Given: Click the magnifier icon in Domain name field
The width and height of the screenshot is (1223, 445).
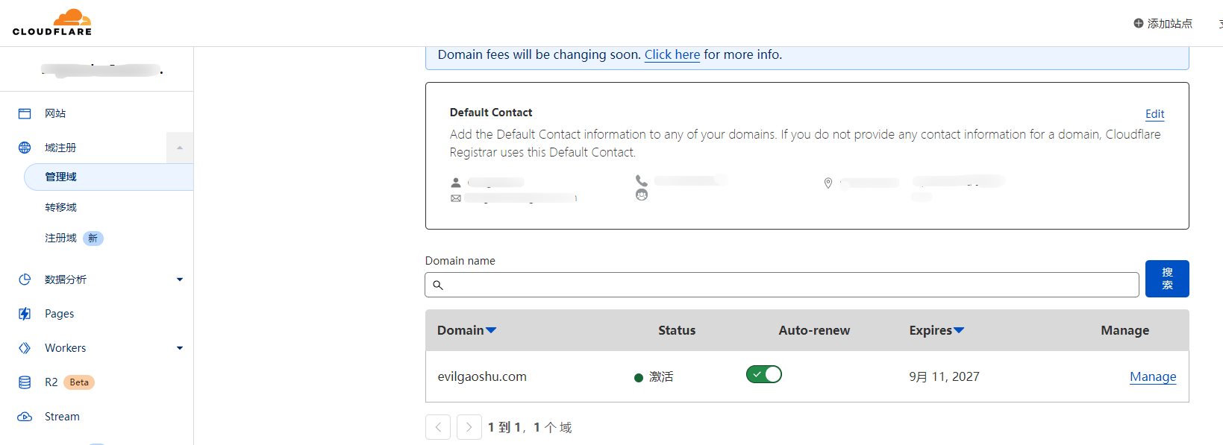Looking at the screenshot, I should coord(438,285).
